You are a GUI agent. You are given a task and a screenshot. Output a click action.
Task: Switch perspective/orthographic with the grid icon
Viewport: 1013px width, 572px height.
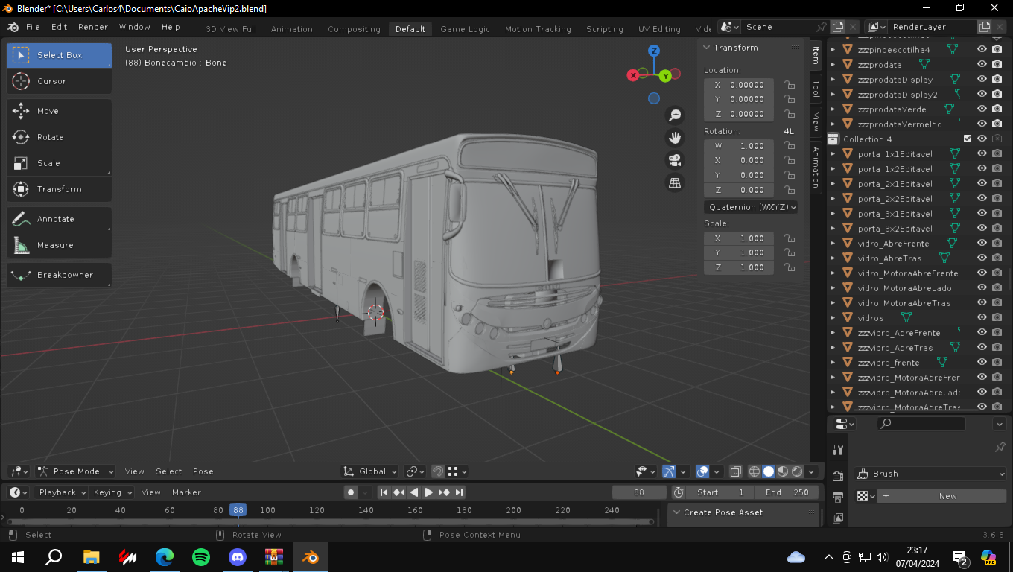point(675,182)
